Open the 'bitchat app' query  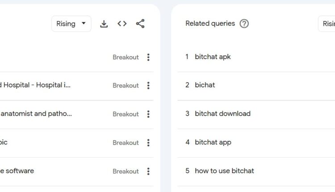click(213, 142)
